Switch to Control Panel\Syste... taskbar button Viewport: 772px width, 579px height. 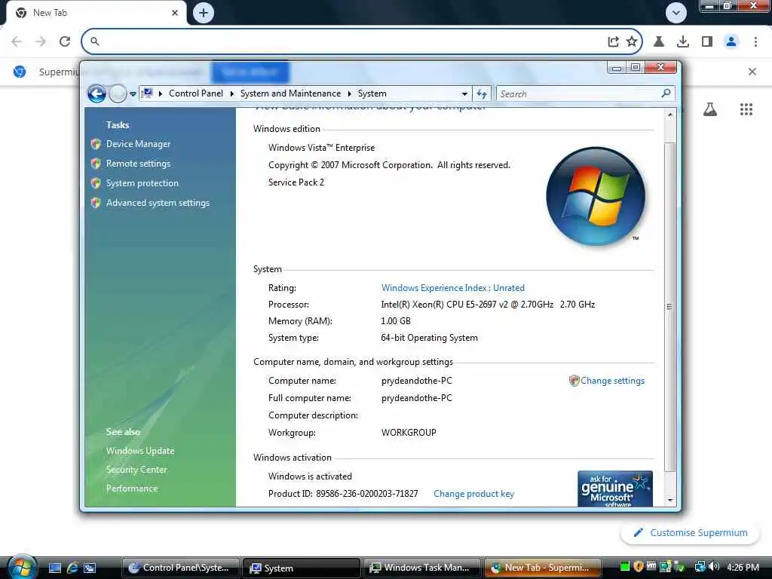coord(181,568)
